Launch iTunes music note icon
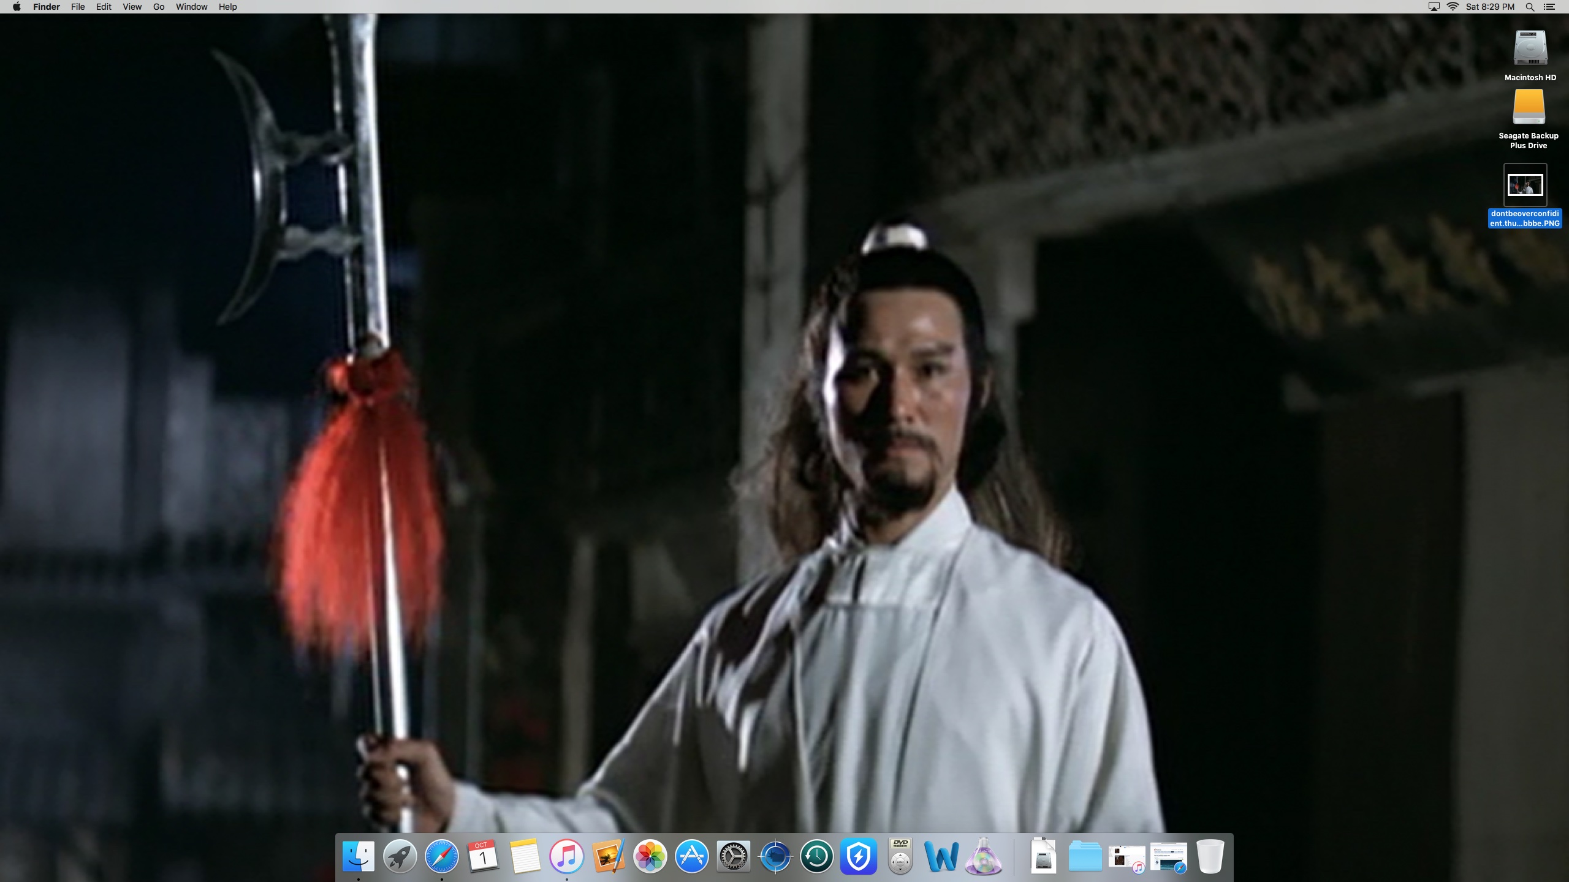1569x882 pixels. point(566,856)
